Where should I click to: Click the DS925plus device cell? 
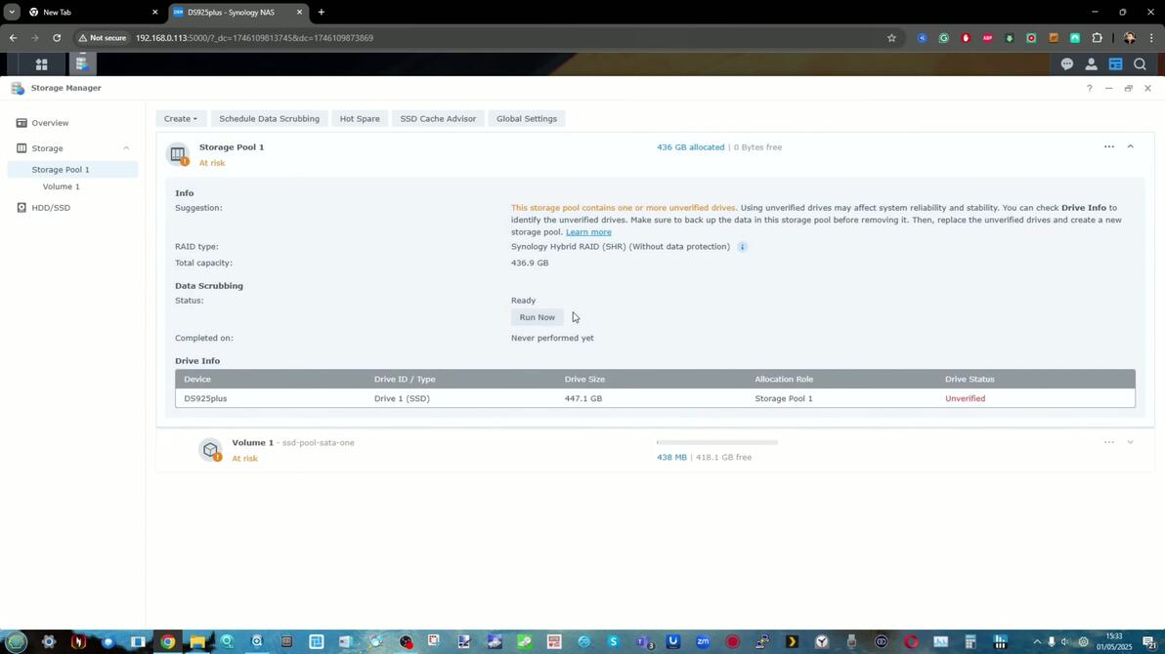pyautogui.click(x=206, y=398)
